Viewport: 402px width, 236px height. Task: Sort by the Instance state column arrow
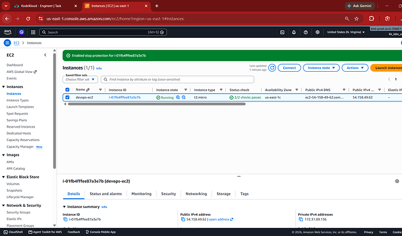(x=186, y=90)
